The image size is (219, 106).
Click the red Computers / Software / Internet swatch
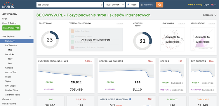[x=72, y=47]
